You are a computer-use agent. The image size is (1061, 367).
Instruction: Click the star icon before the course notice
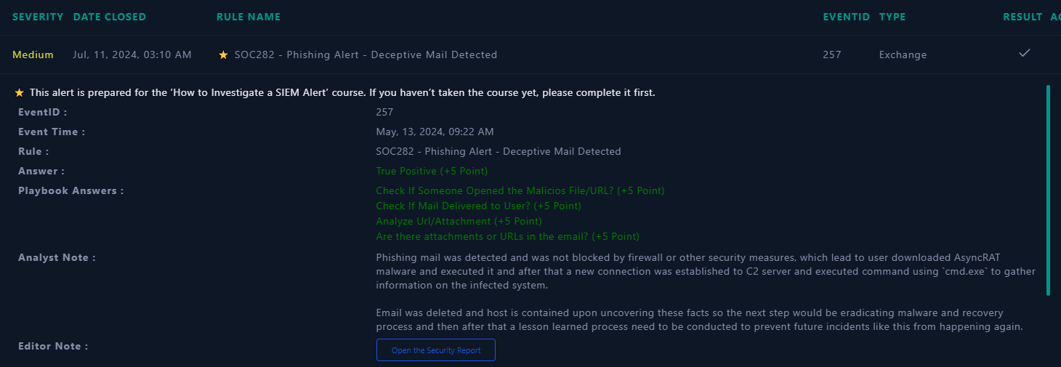tap(20, 93)
